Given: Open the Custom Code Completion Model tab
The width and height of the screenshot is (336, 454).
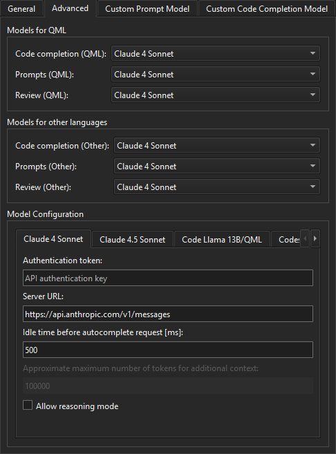Looking at the screenshot, I should click(x=267, y=9).
